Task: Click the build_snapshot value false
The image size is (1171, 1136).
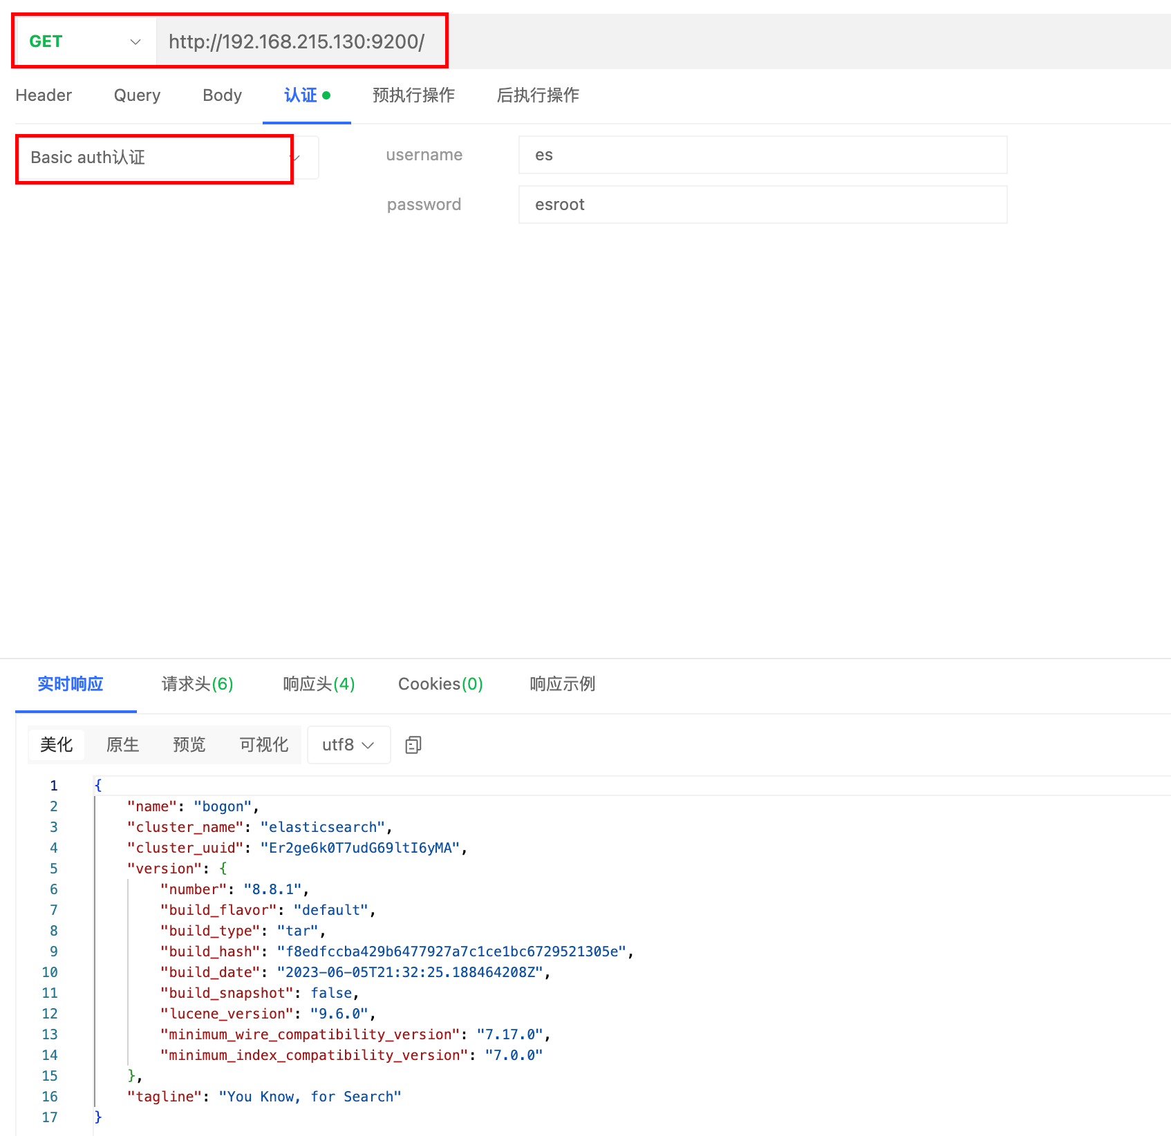Action: point(332,993)
